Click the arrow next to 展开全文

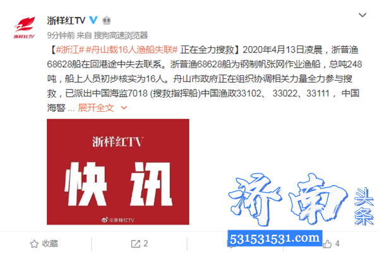124,108
